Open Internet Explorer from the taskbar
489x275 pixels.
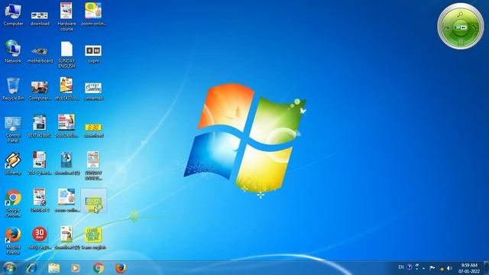click(x=31, y=268)
